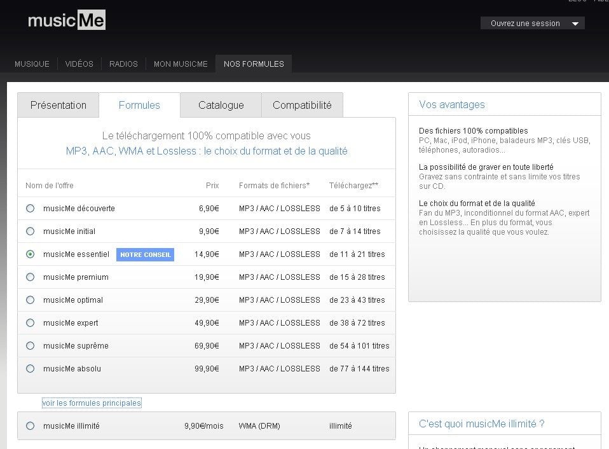
Task: Click the 'Notre conseil' badge
Action: point(146,254)
